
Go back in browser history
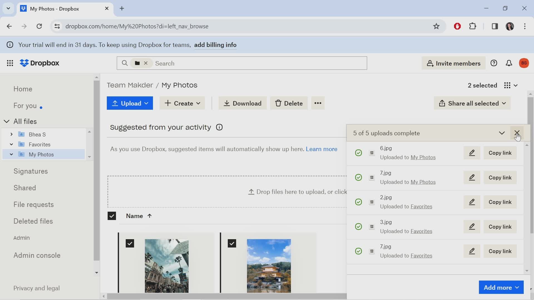click(9, 26)
